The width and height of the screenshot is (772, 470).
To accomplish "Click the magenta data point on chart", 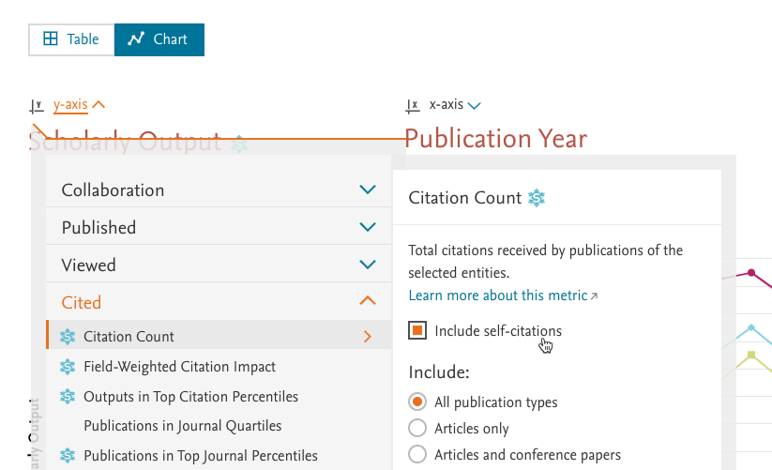I will point(750,273).
